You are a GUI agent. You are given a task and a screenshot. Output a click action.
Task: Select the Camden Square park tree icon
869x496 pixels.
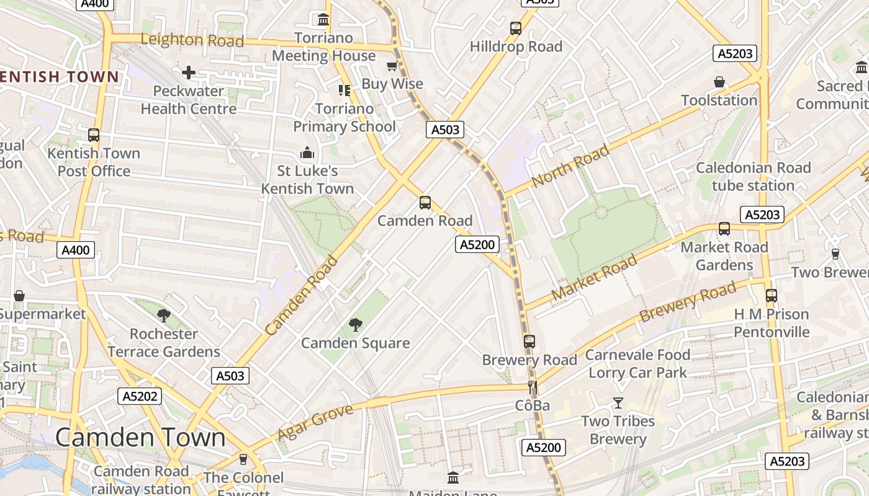[x=356, y=324]
